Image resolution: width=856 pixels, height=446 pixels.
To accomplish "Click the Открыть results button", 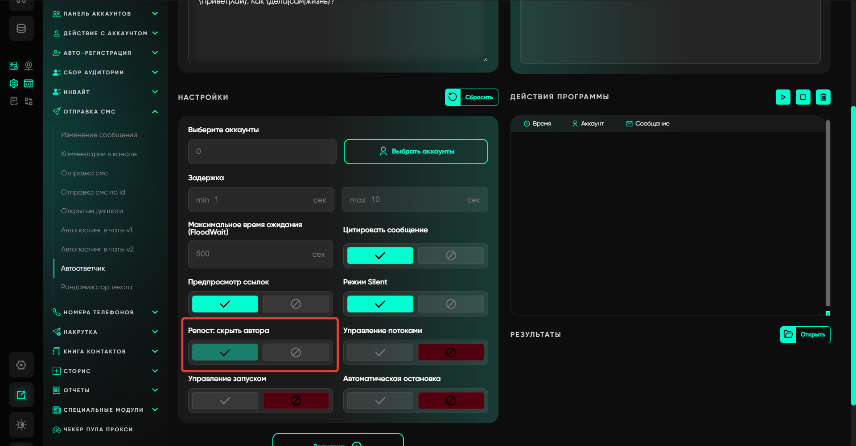I will click(805, 335).
